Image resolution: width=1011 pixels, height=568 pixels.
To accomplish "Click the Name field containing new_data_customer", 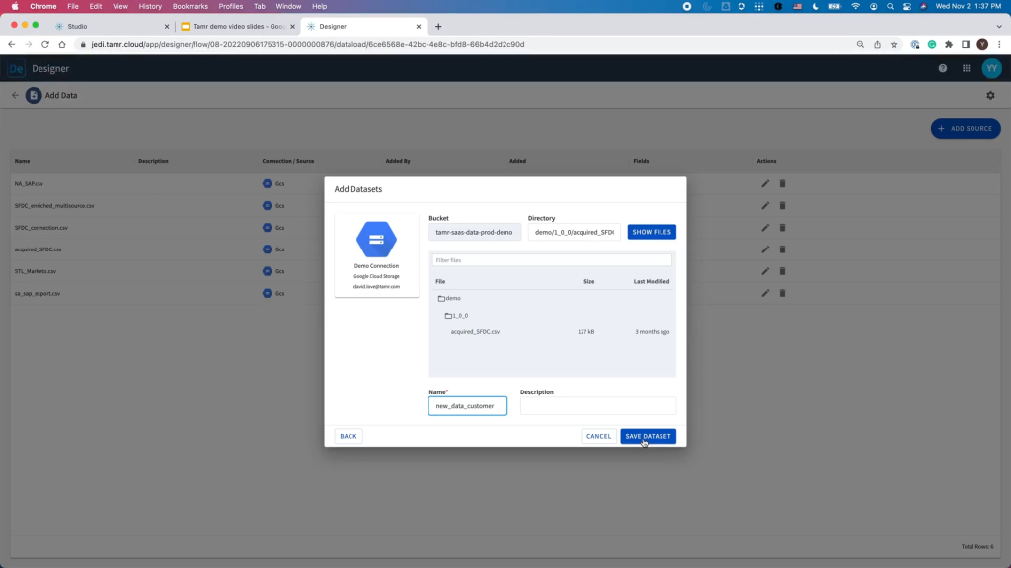I will [467, 405].
